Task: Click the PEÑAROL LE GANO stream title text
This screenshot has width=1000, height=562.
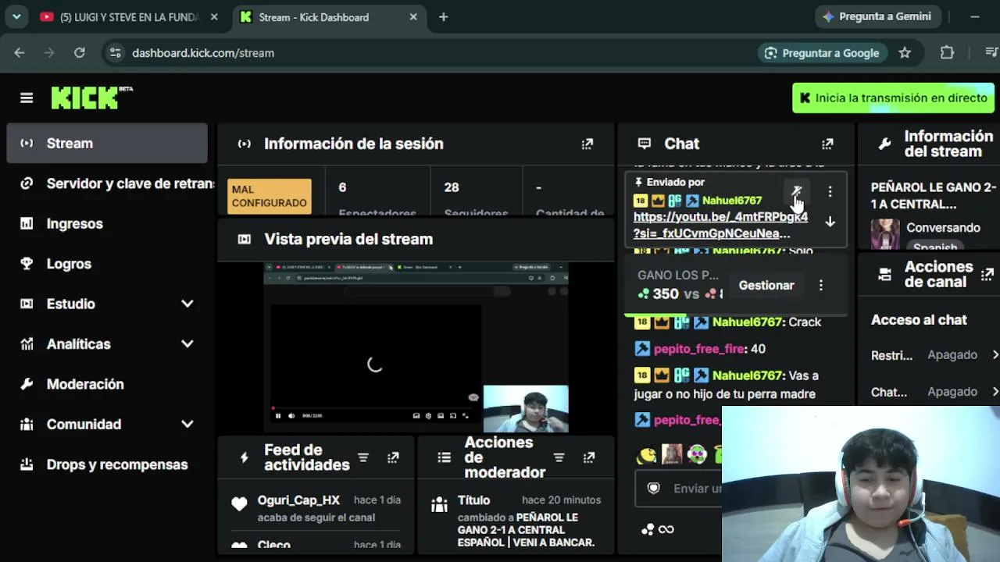Action: pyautogui.click(x=934, y=196)
